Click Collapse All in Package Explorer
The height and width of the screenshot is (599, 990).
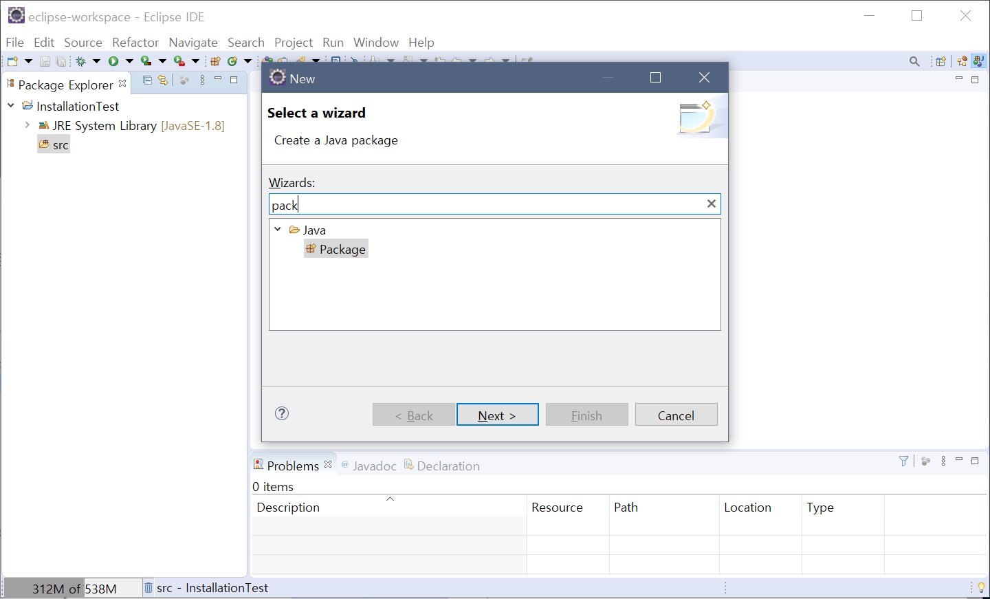tap(147, 80)
